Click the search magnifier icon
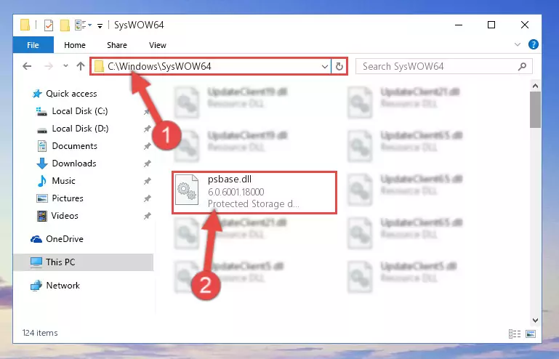 click(522, 66)
